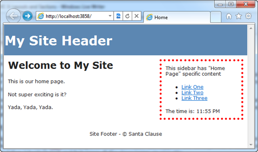The width and height of the screenshot is (258, 152).
Task: Click the browser Forward arrow button
Action: pos(27,16)
